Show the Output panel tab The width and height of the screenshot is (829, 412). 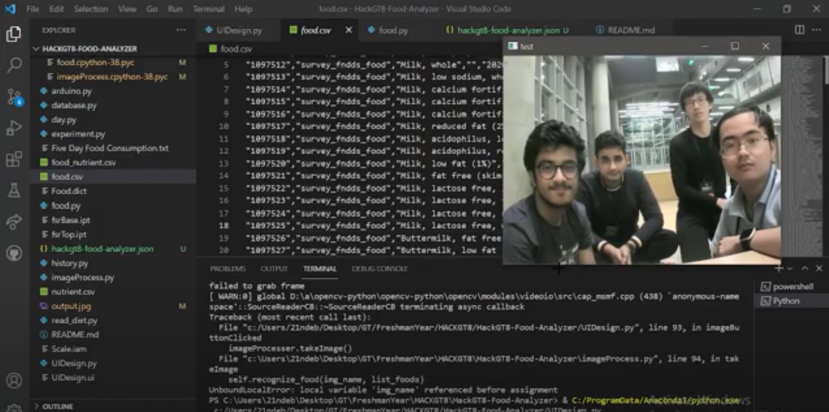(x=274, y=269)
